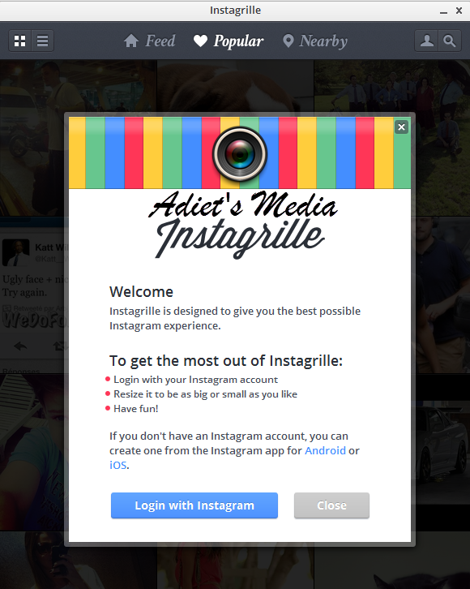Minimize the Instagrille window

click(444, 11)
